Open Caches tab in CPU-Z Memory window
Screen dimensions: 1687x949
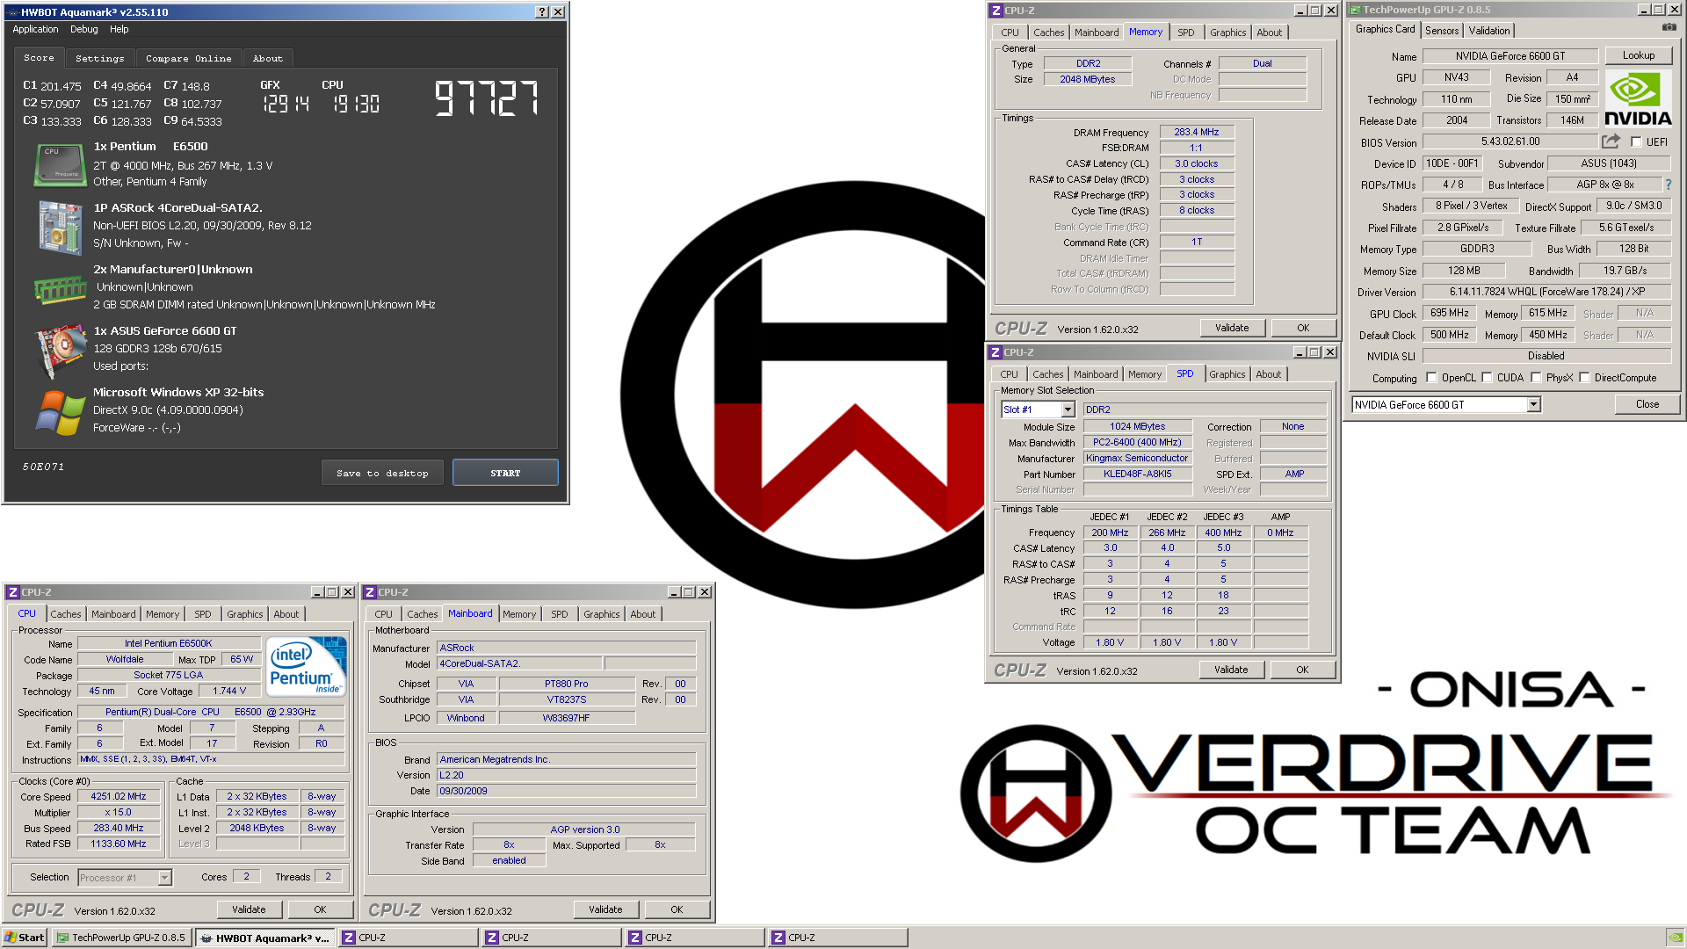coord(1048,33)
